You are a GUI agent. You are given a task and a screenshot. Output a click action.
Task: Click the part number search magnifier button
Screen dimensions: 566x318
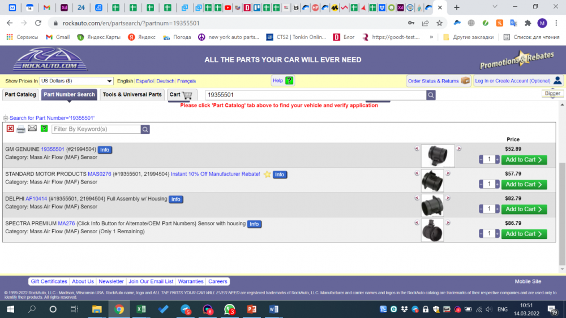click(431, 95)
